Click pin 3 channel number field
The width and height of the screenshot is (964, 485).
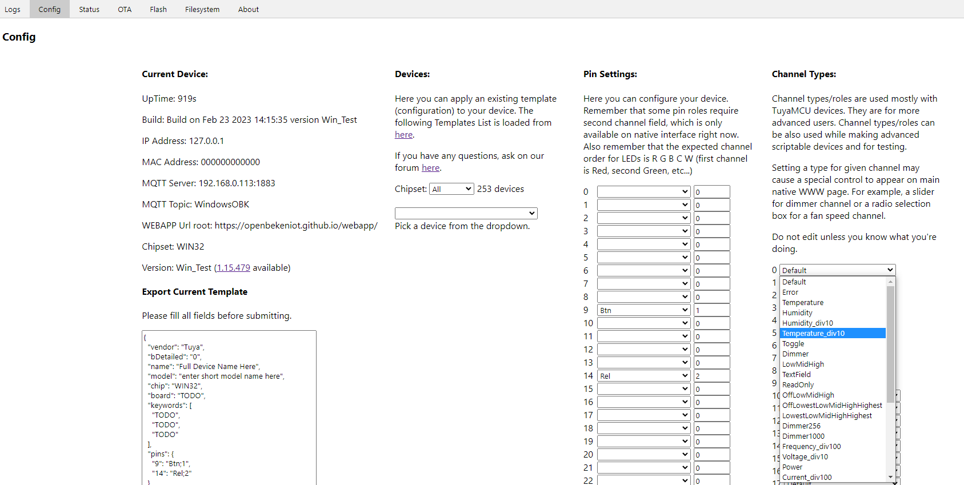pos(712,231)
